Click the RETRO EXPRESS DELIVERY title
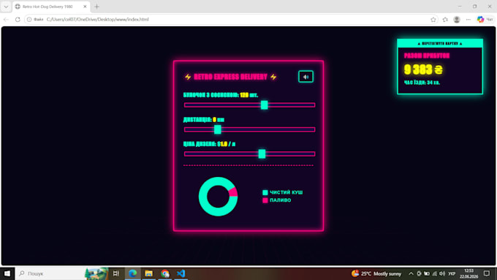 pos(230,77)
